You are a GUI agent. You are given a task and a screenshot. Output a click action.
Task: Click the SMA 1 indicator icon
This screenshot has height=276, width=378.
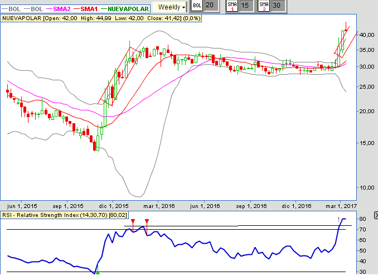point(232,6)
